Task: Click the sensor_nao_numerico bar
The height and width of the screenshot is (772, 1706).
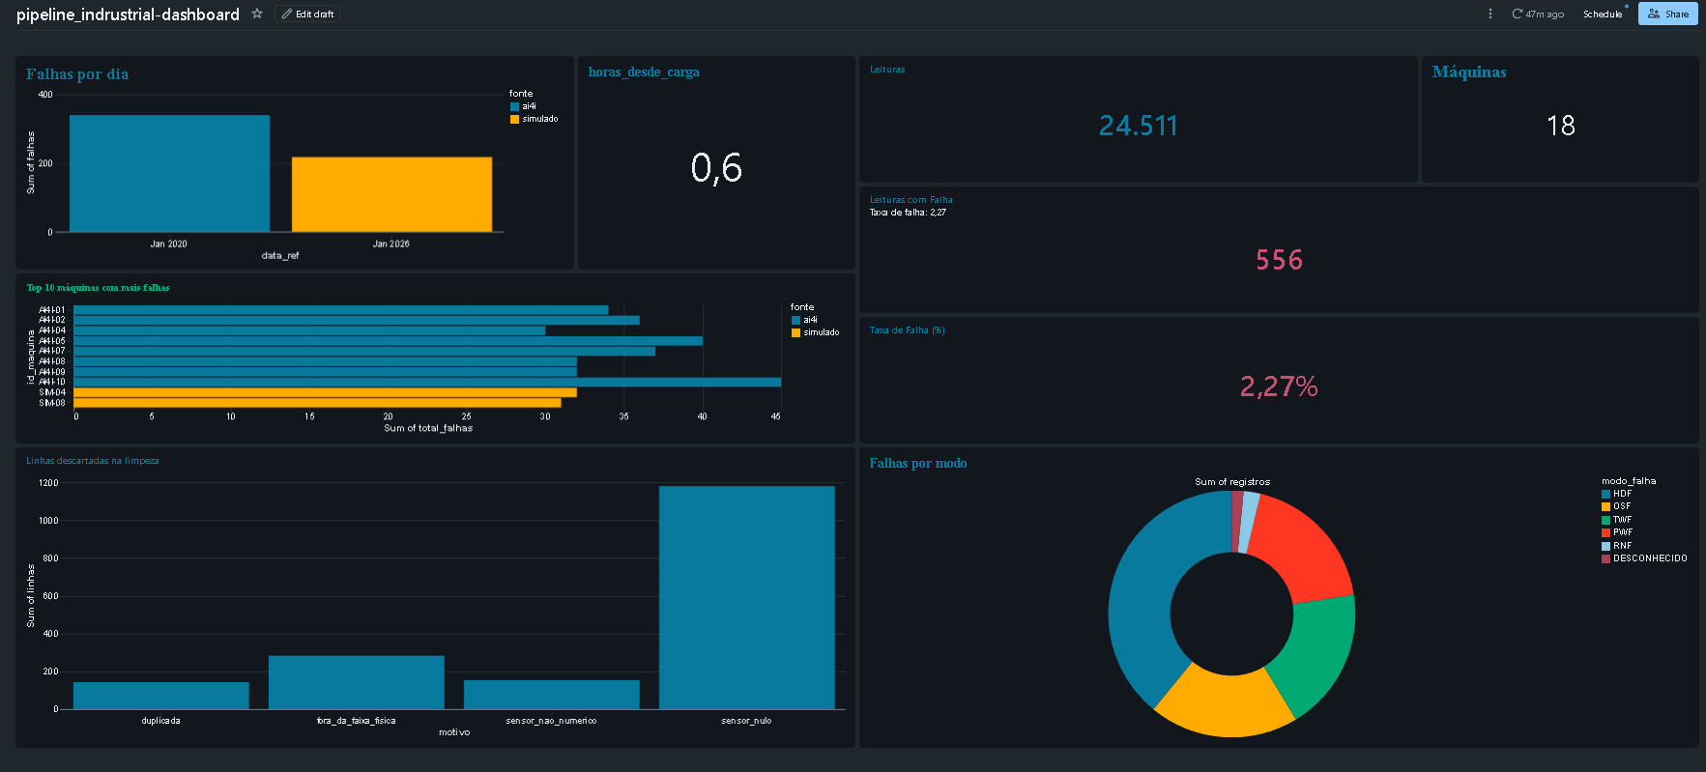Action: point(551,695)
